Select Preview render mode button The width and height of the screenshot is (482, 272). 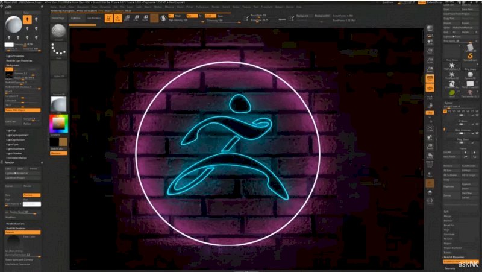pyautogui.click(x=32, y=195)
